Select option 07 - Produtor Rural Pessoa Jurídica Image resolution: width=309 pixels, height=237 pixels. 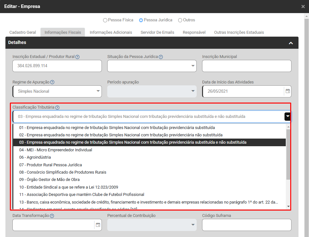pyautogui.click(x=50, y=165)
